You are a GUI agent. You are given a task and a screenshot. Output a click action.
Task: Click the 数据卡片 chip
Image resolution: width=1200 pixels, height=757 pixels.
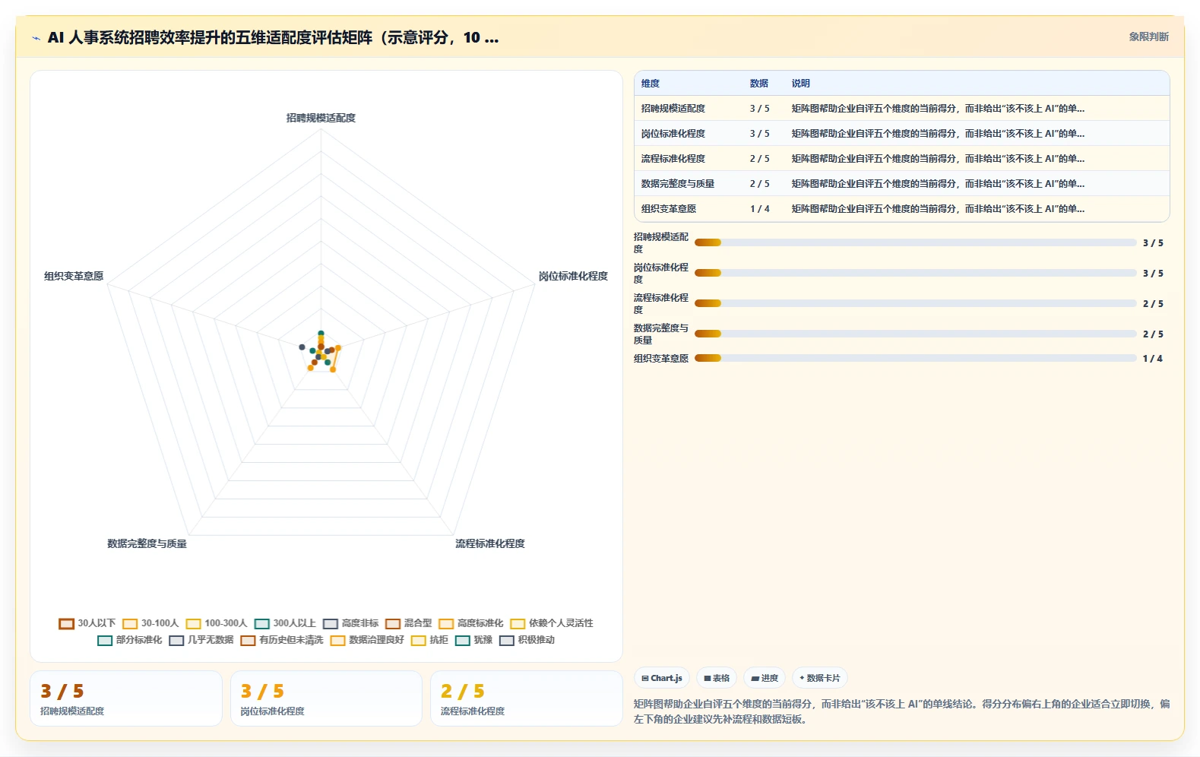(820, 678)
